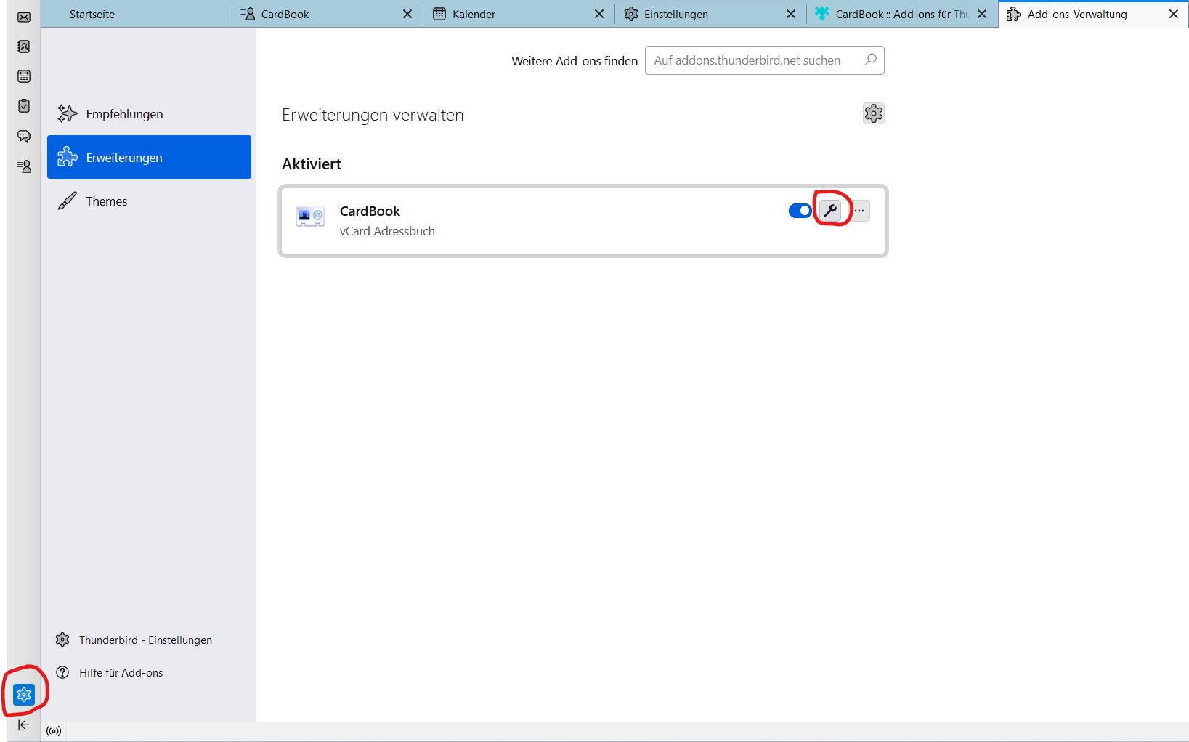1189x742 pixels.
Task: Collapse the spaces toolbar
Action: 24,725
